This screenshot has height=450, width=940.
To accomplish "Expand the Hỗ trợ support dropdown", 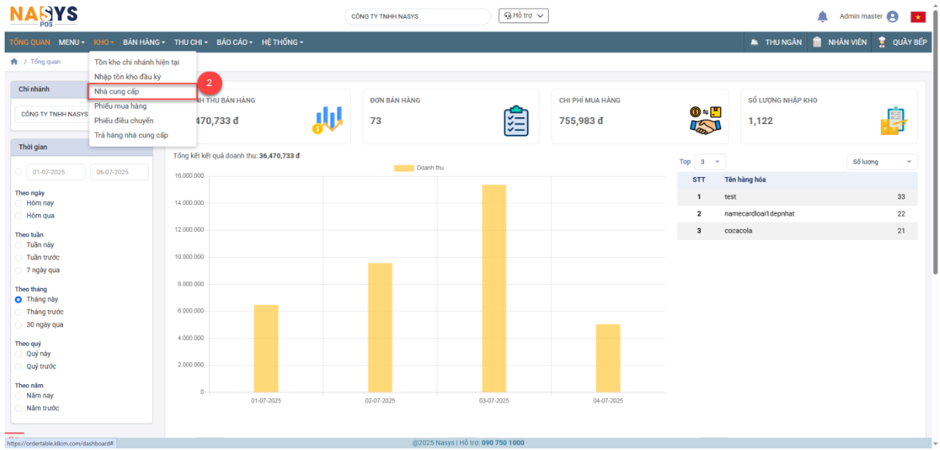I will pos(524,16).
